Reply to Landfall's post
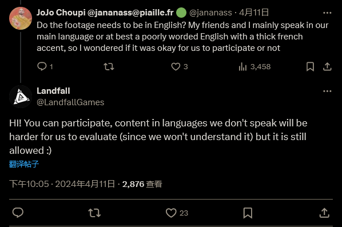 click(18, 213)
